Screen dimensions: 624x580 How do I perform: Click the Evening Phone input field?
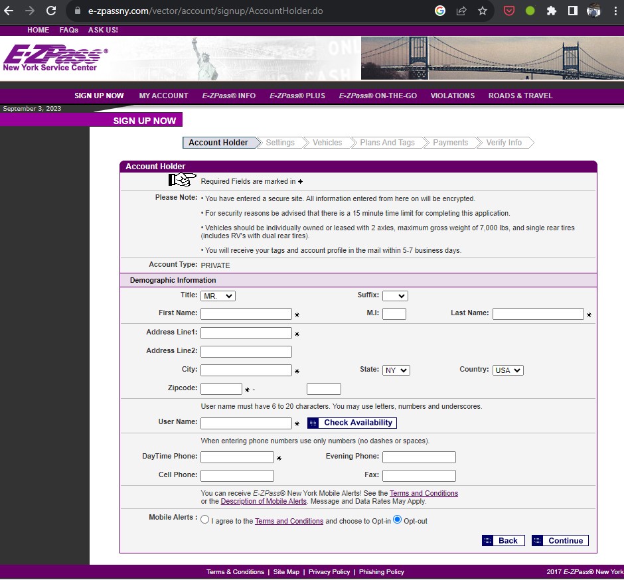[419, 457]
